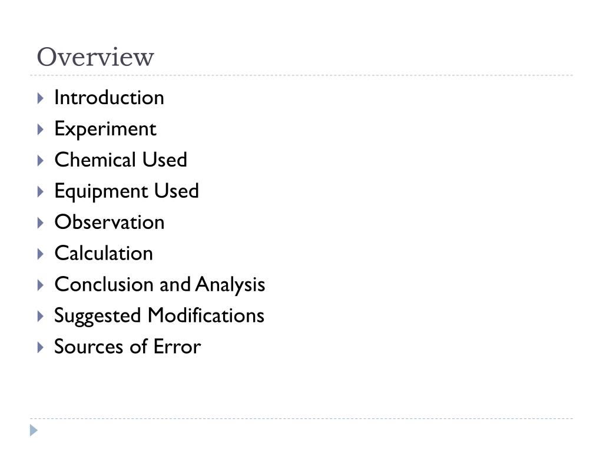Select the Equipment Used text
The image size is (603, 452).
127,191
